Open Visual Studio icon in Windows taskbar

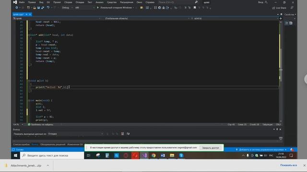(144, 155)
